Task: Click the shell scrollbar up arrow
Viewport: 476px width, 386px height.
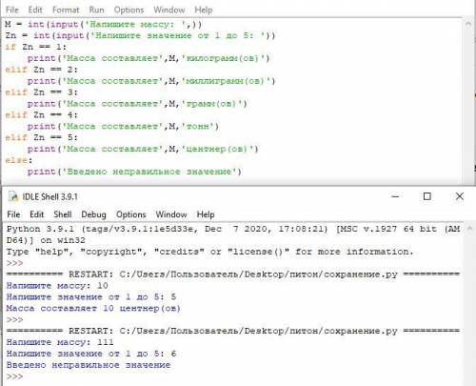Action: (470, 228)
